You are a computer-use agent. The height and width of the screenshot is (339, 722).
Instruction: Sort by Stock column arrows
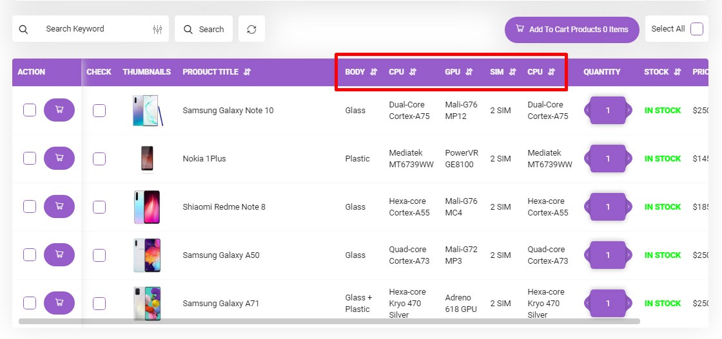[x=678, y=71]
